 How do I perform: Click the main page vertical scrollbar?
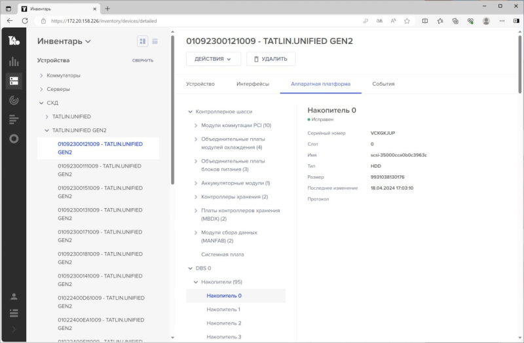519,64
